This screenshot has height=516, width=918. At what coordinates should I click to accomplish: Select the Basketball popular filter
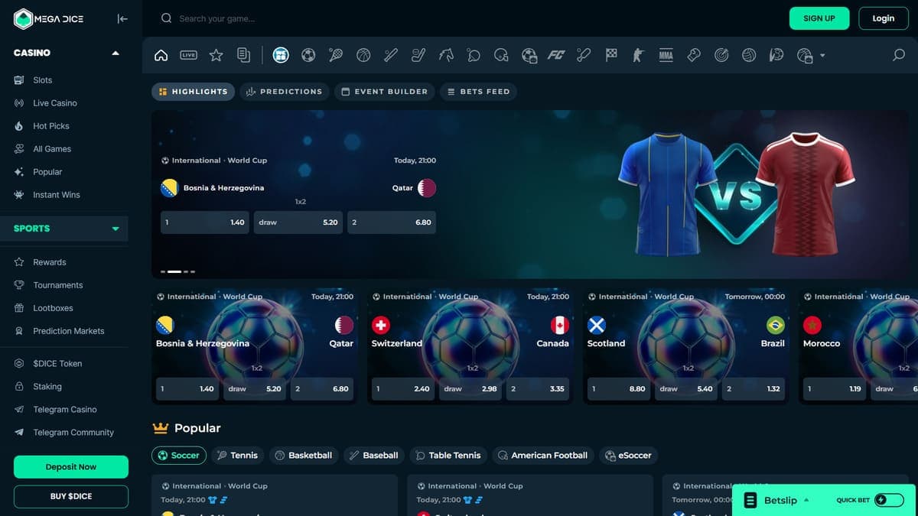(x=304, y=455)
